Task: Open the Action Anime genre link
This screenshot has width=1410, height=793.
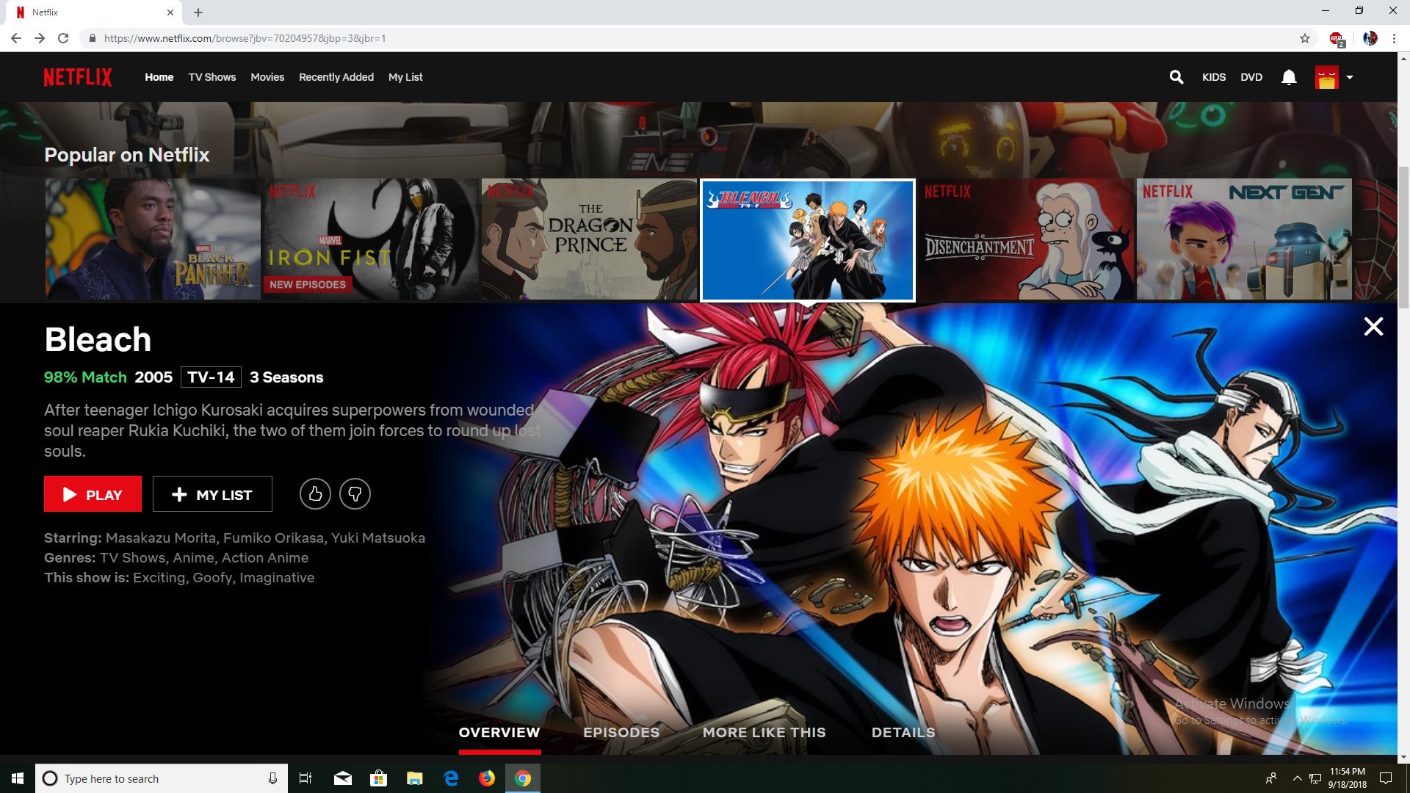Action: point(265,558)
